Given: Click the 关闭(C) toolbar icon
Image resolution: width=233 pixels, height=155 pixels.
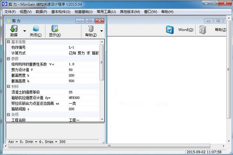Looking at the screenshot, I should (36, 28).
